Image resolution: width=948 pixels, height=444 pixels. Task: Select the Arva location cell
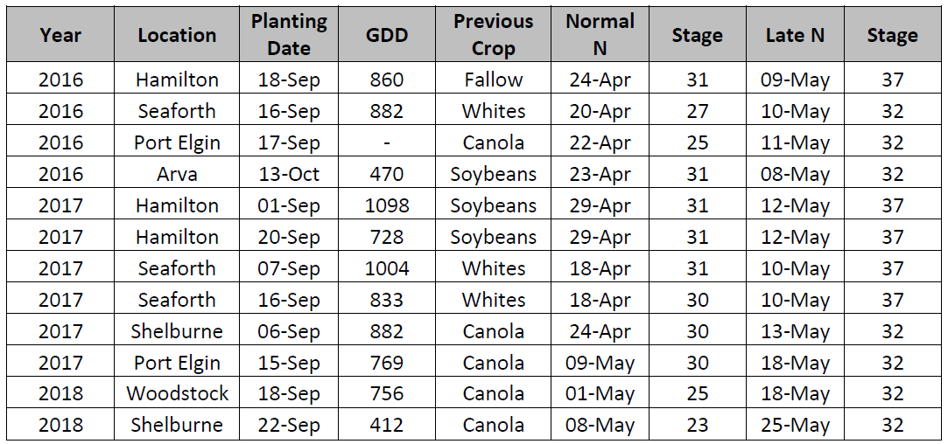pyautogui.click(x=177, y=174)
